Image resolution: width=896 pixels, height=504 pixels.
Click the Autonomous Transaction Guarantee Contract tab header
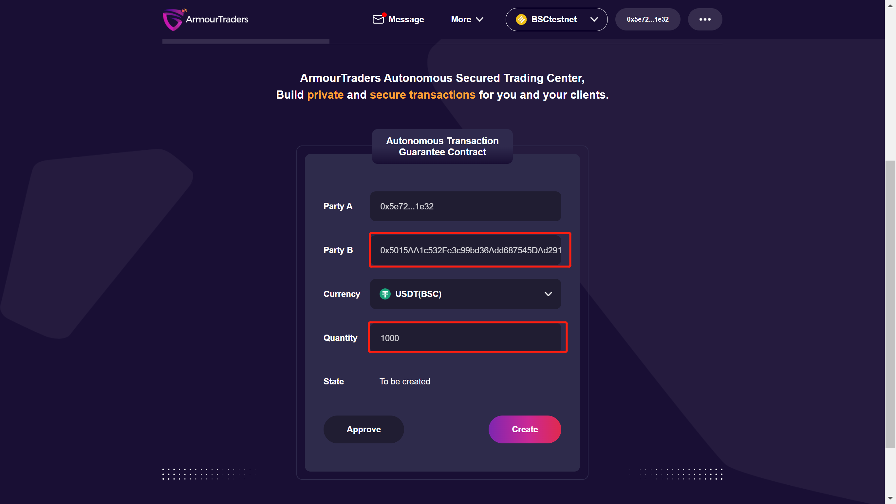coord(442,146)
